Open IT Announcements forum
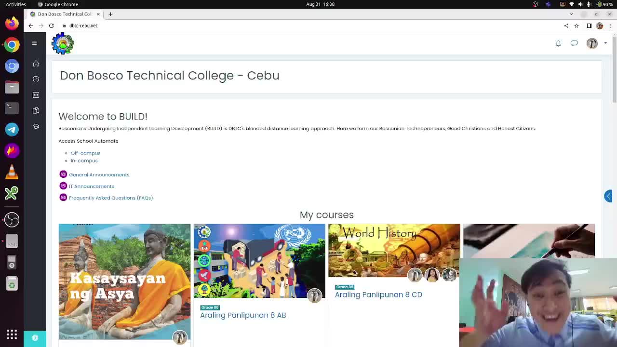Screen dimensions: 617x347 click(91, 186)
